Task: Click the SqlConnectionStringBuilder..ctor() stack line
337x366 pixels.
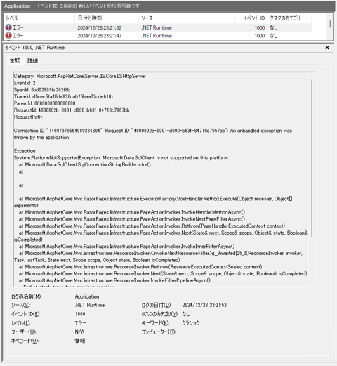Action: pos(85,164)
